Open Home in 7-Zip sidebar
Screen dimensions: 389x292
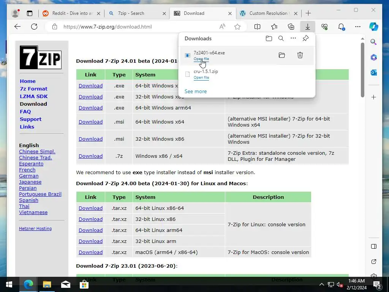[x=27, y=81]
